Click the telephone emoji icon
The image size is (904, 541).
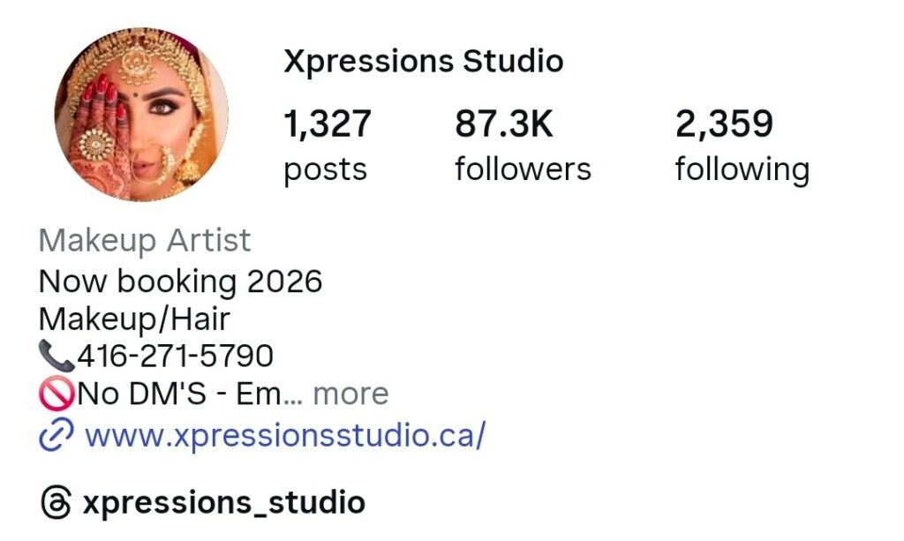coord(56,356)
